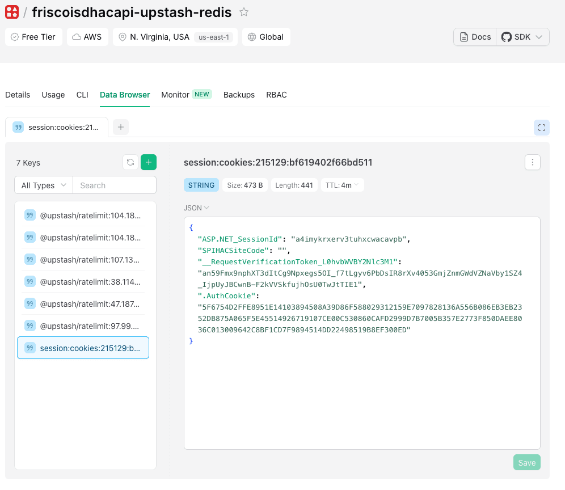Expand the data browser to fullscreen

point(542,128)
